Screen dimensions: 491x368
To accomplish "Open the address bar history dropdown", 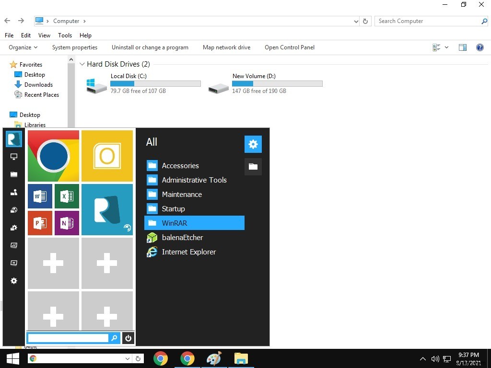I will coord(355,21).
